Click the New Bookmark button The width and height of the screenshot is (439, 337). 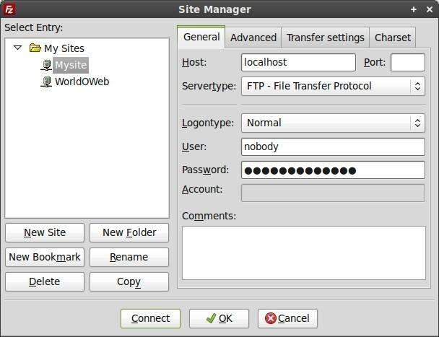point(45,257)
